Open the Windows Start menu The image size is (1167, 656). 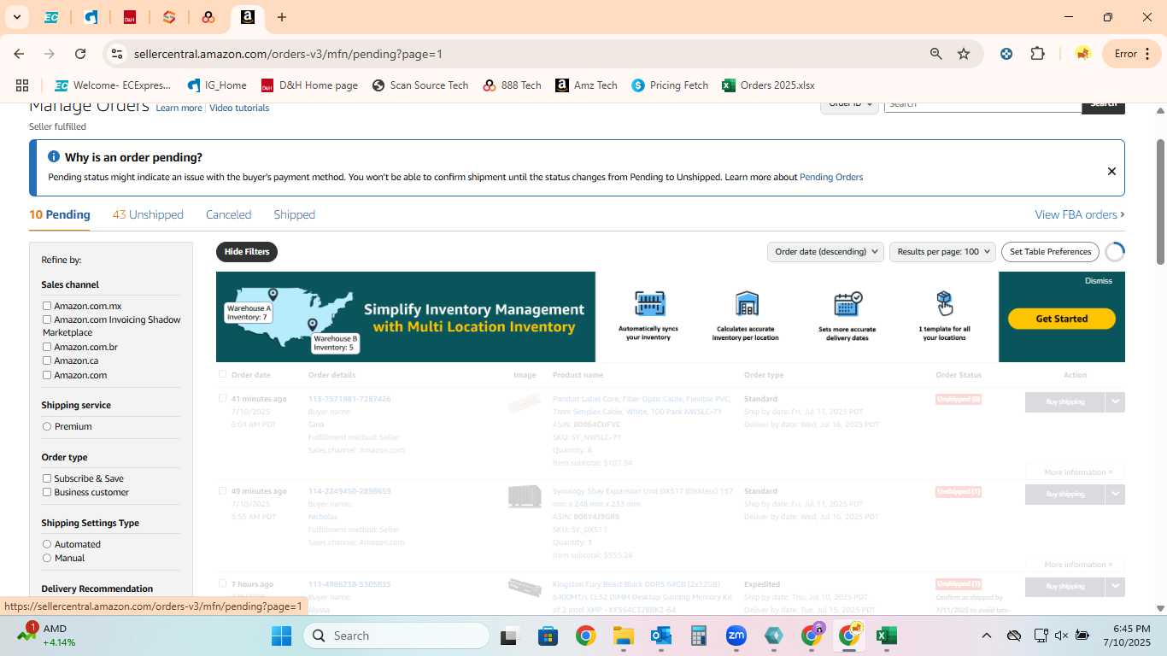282,635
